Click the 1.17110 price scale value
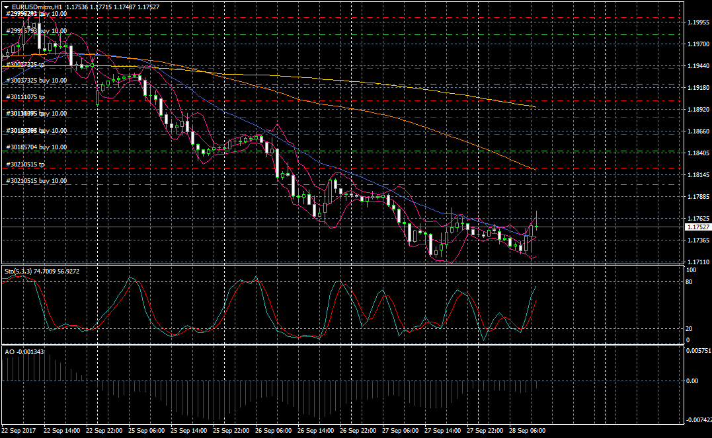Image resolution: width=712 pixels, height=438 pixels. click(x=698, y=262)
